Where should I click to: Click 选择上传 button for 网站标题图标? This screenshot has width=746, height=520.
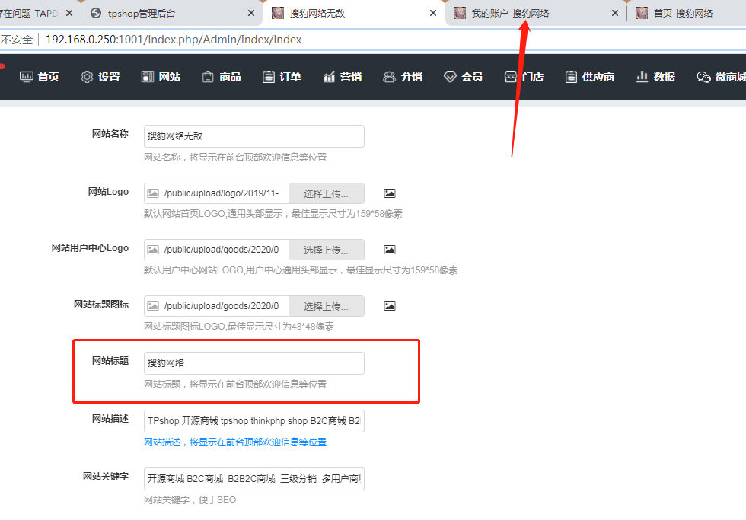point(326,306)
